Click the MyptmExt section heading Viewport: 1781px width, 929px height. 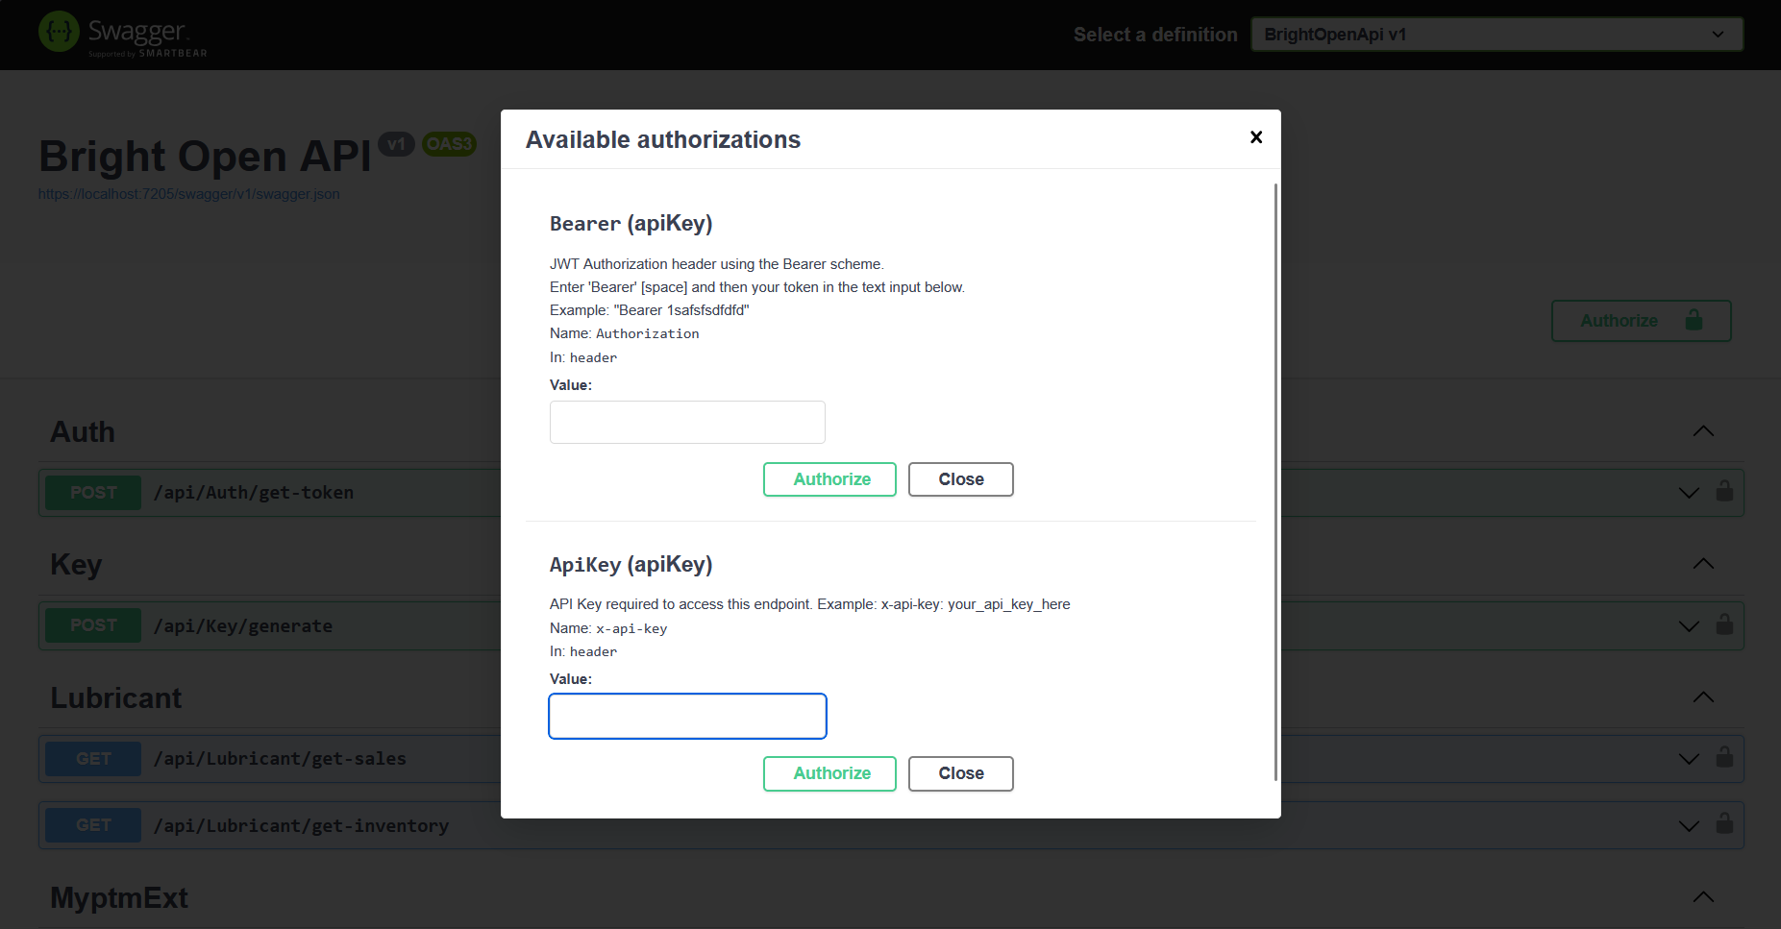pyautogui.click(x=119, y=898)
